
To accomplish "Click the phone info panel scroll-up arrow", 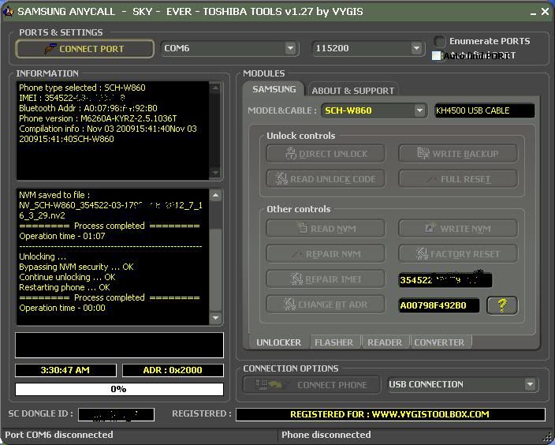I will coord(215,88).
